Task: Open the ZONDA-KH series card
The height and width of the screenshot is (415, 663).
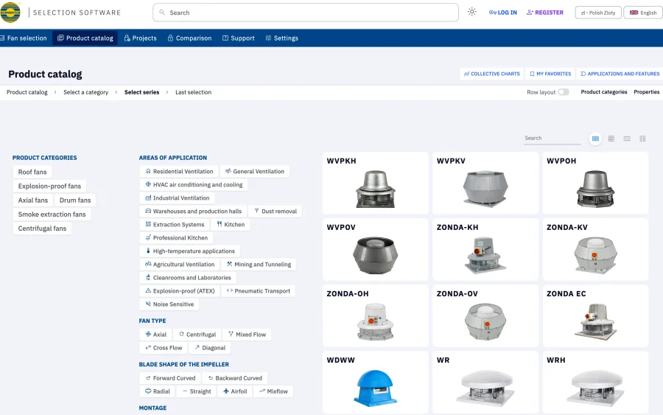Action: tap(485, 249)
